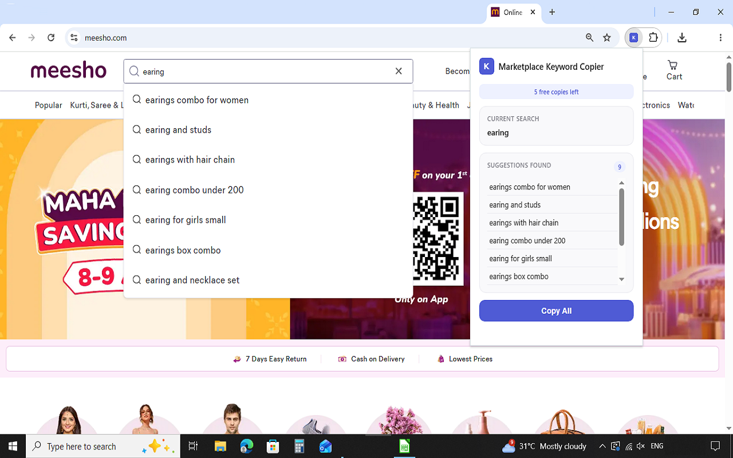733x458 pixels.
Task: Select suggestion 'earings combo for women' in search dropdown
Action: click(268, 100)
